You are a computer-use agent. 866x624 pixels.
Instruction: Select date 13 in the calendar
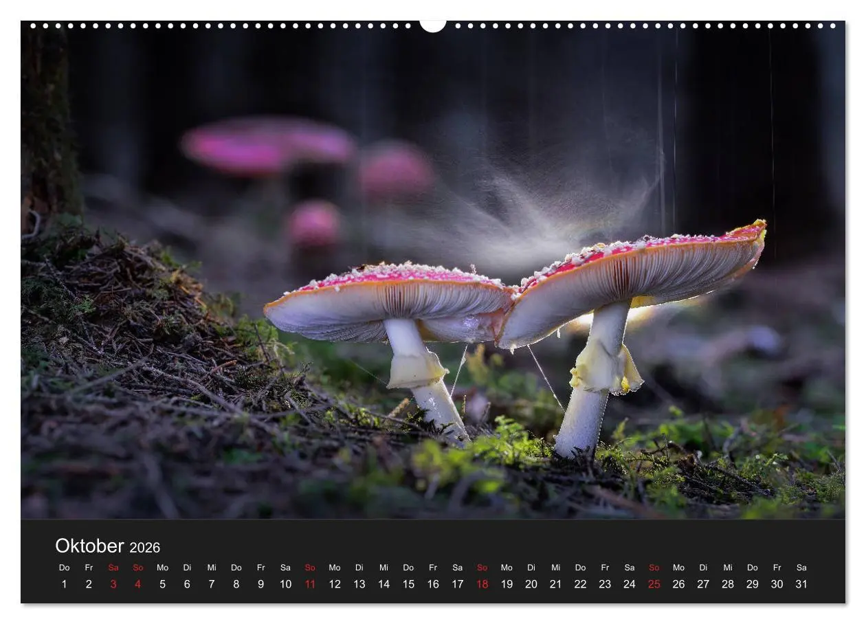(359, 584)
